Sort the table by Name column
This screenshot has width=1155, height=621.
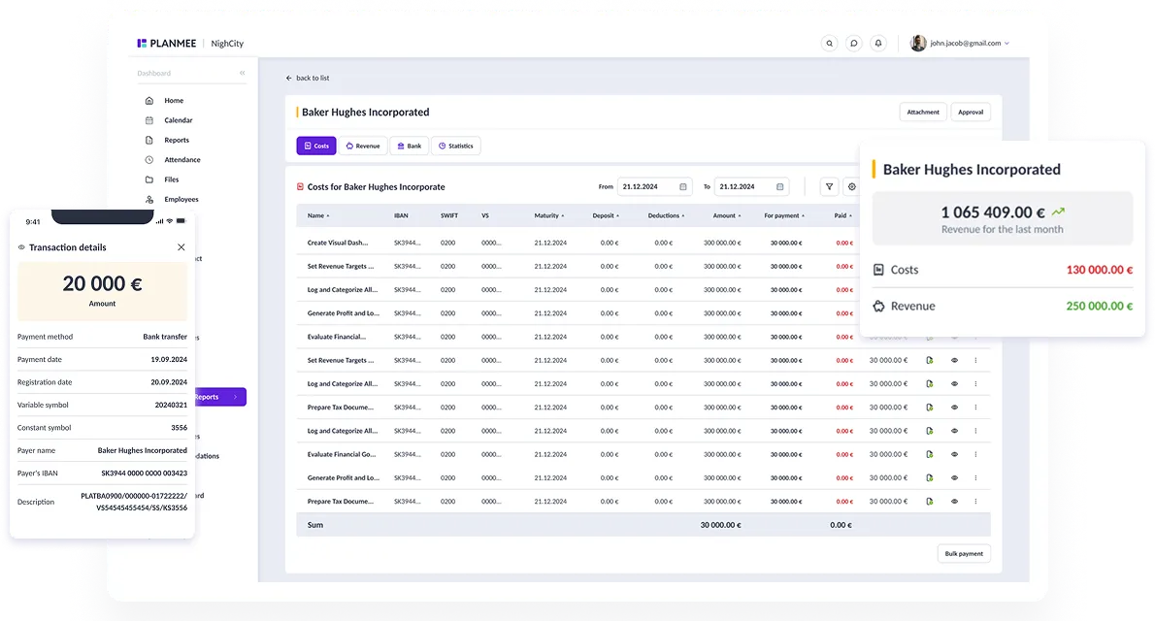tap(318, 215)
